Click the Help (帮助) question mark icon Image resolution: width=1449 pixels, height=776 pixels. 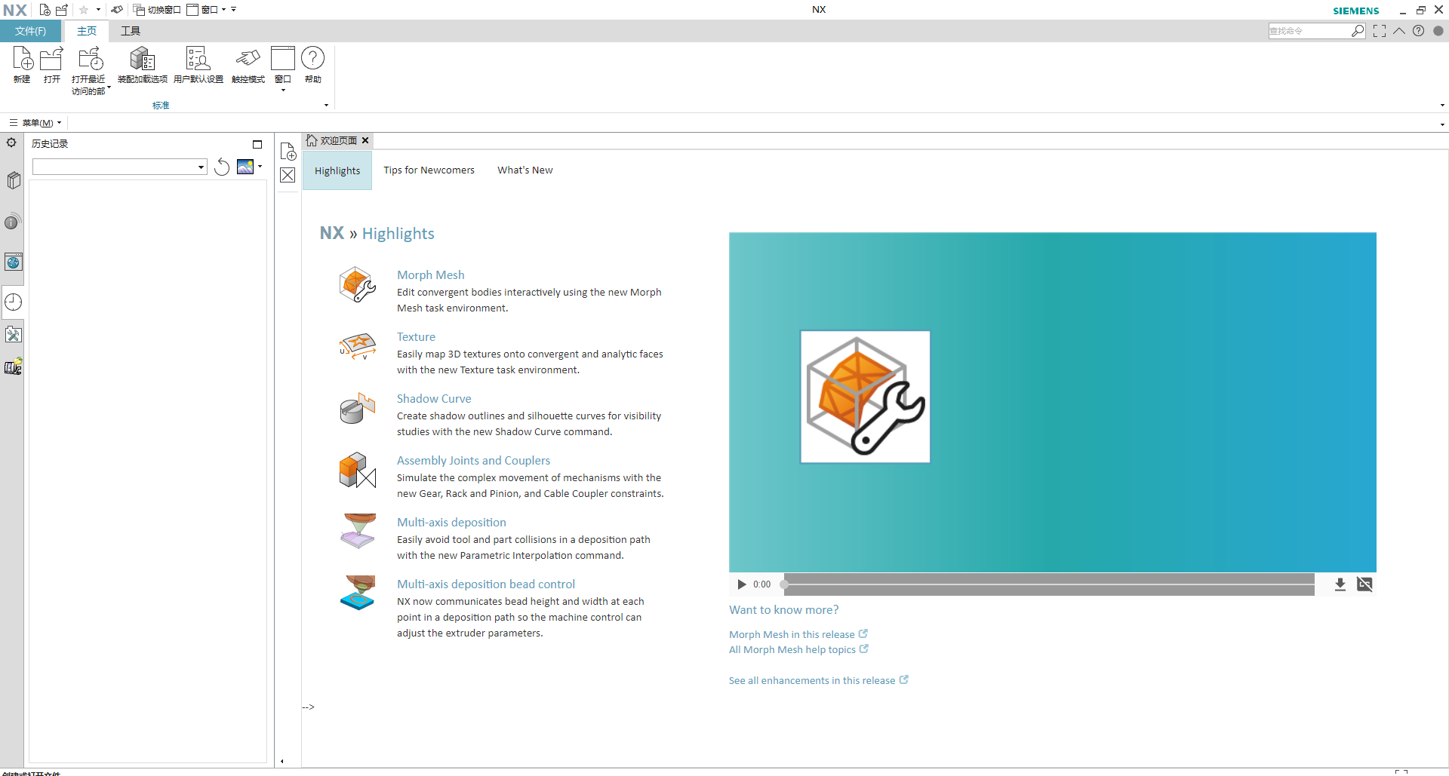pyautogui.click(x=312, y=60)
